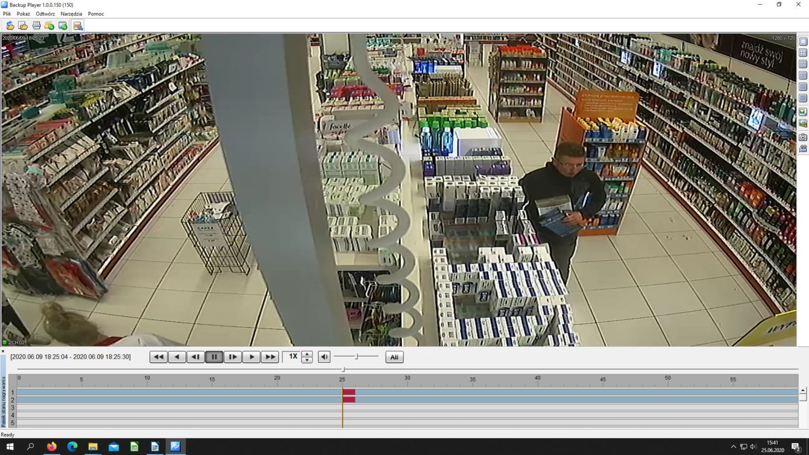Step one frame forward
Image resolution: width=809 pixels, height=455 pixels.
coord(233,357)
